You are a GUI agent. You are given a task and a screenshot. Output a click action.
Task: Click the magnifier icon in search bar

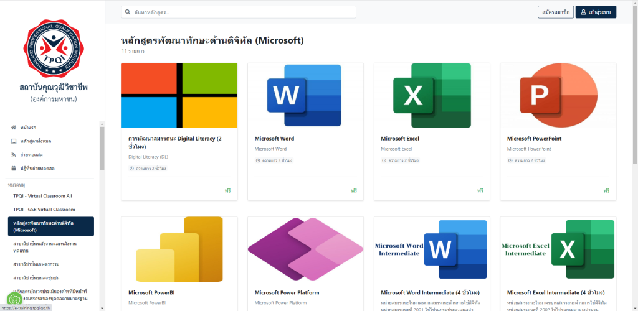click(128, 12)
